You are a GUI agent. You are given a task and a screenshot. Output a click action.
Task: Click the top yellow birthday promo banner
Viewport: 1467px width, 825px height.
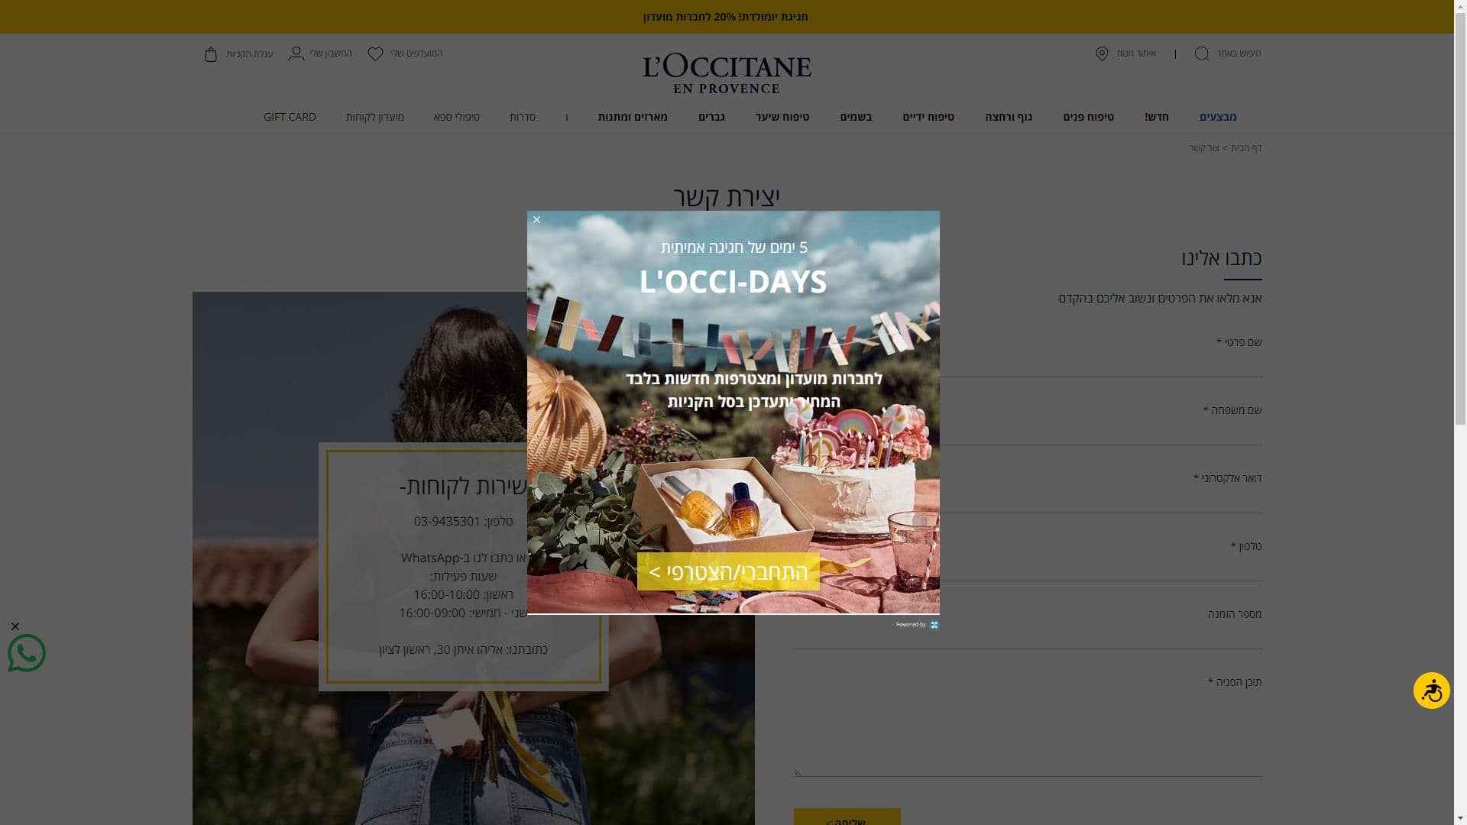coord(726,17)
